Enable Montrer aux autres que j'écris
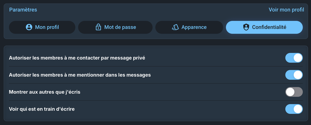Image resolution: width=311 pixels, height=125 pixels. pyautogui.click(x=294, y=92)
